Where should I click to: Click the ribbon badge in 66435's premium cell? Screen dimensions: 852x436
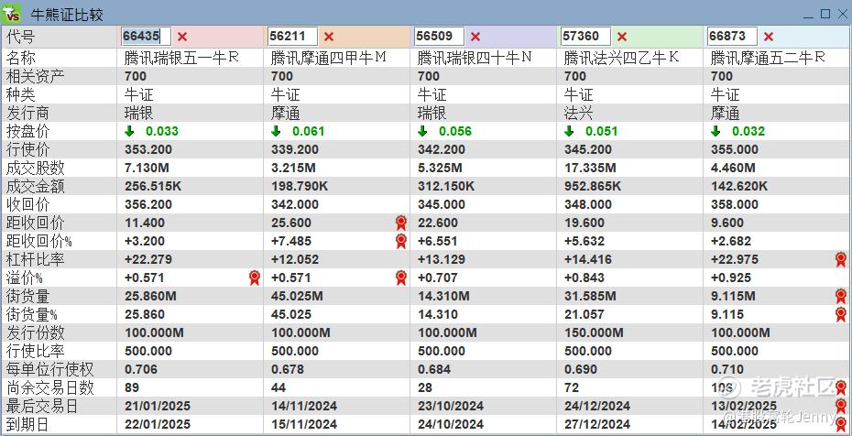[255, 278]
